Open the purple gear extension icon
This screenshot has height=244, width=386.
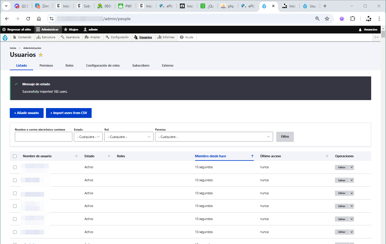pos(342,19)
